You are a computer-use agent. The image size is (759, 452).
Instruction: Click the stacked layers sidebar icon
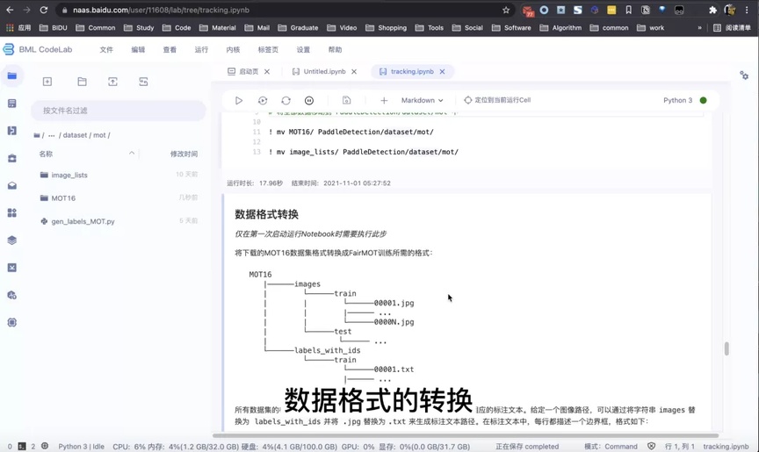pyautogui.click(x=12, y=240)
